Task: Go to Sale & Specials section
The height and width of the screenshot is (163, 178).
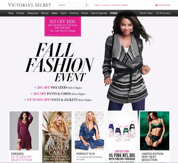Action: (99, 13)
